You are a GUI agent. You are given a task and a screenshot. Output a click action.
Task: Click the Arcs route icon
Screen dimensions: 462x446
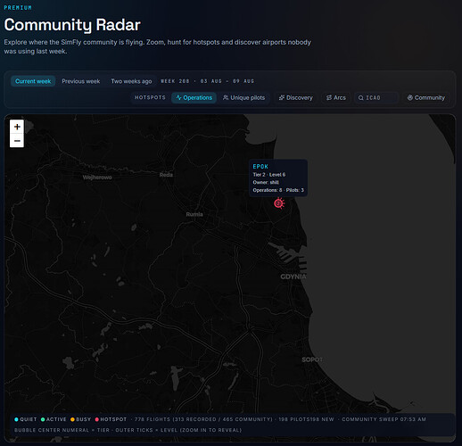point(329,98)
